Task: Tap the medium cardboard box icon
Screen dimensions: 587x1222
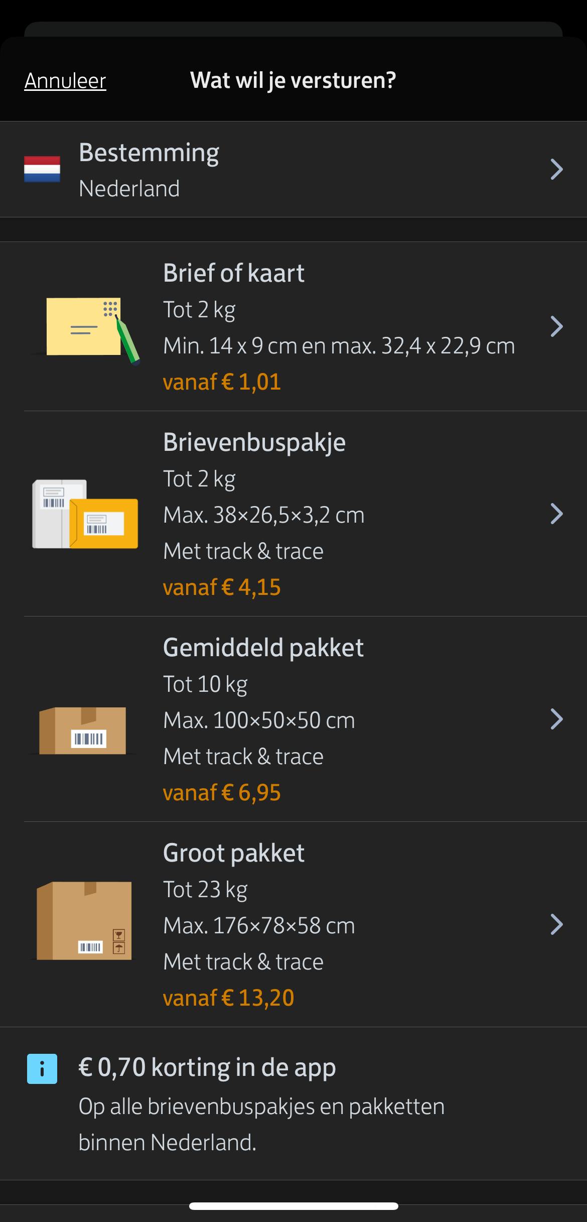Action: (x=83, y=730)
